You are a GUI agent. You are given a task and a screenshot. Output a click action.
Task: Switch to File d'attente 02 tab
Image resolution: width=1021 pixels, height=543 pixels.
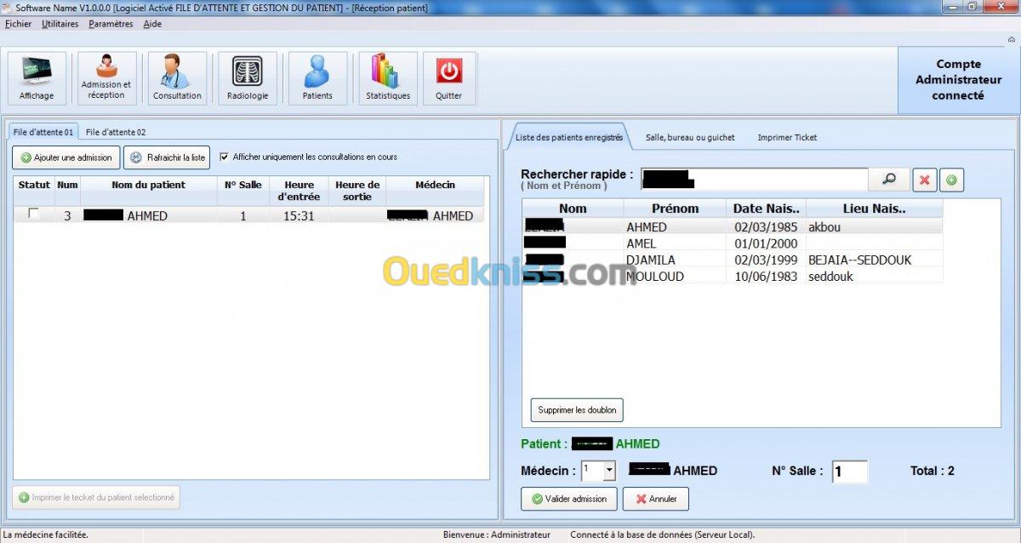tap(116, 132)
